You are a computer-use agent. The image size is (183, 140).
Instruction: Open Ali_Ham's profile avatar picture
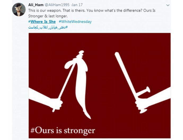(x=19, y=10)
